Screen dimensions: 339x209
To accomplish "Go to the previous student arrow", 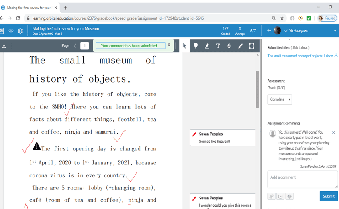I will pos(269,31).
